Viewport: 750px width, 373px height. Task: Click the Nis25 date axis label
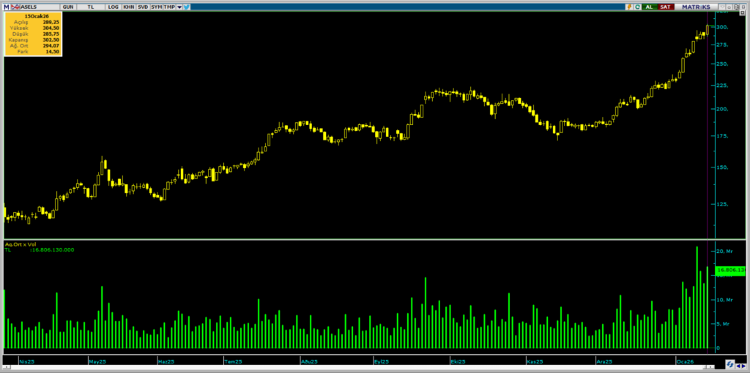[x=27, y=361]
